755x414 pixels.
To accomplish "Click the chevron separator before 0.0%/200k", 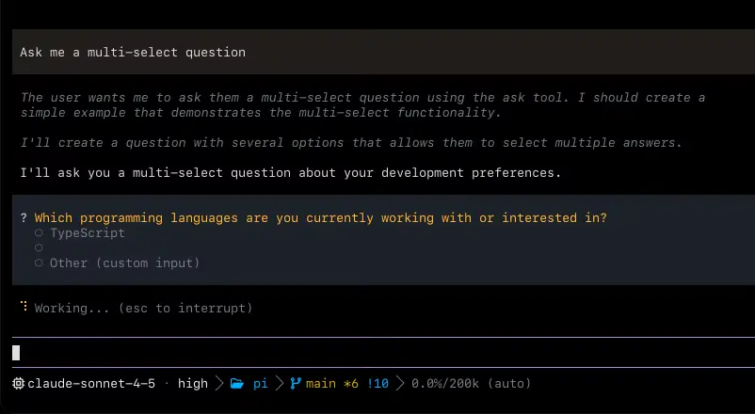I will click(x=400, y=383).
